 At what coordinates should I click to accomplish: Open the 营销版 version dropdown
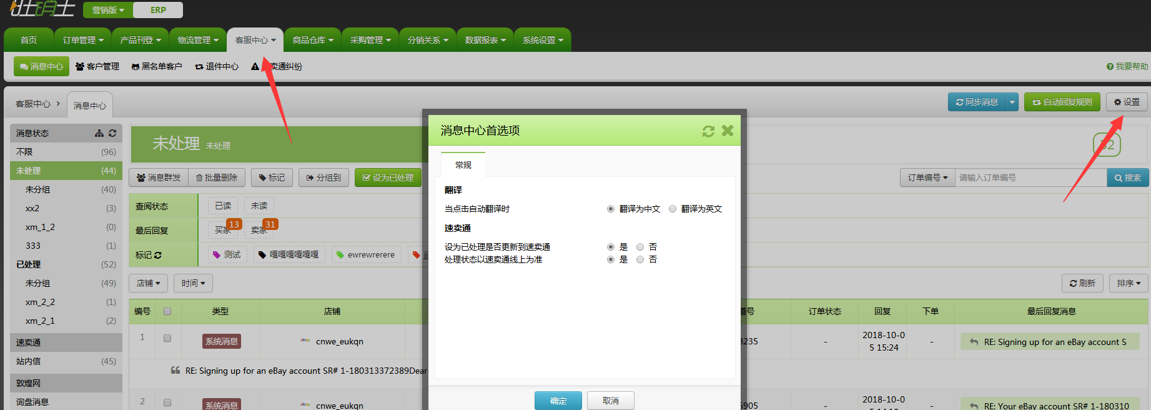point(108,10)
